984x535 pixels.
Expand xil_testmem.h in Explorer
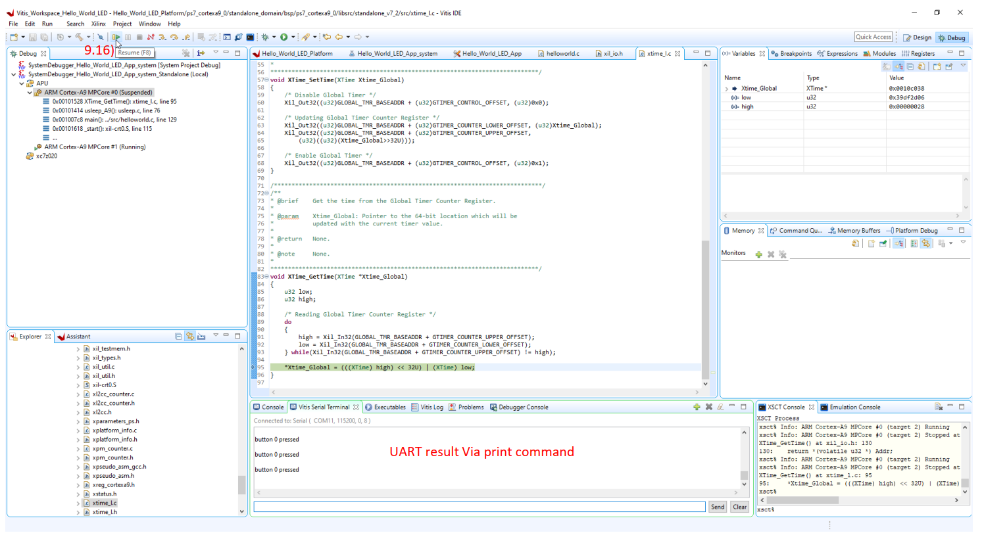point(78,349)
